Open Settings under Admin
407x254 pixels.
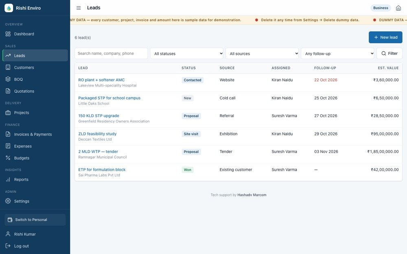click(x=35, y=201)
